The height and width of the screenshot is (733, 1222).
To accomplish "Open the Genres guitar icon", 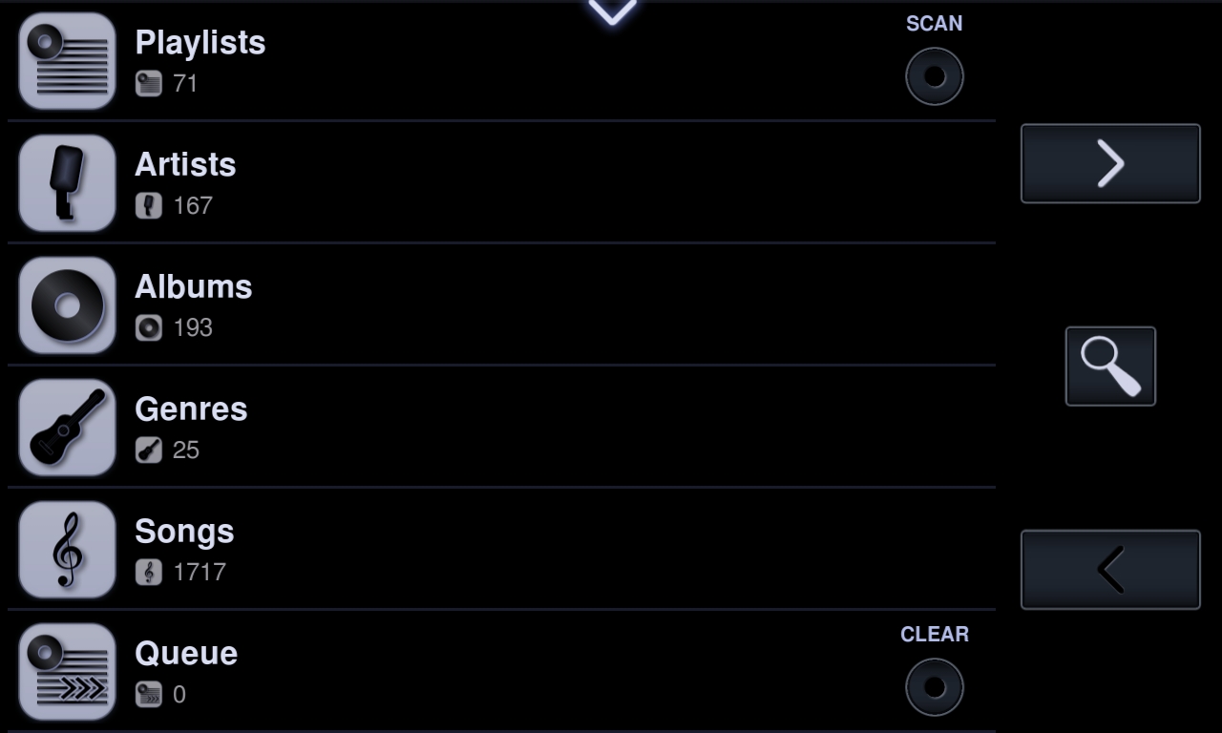I will [x=67, y=428].
